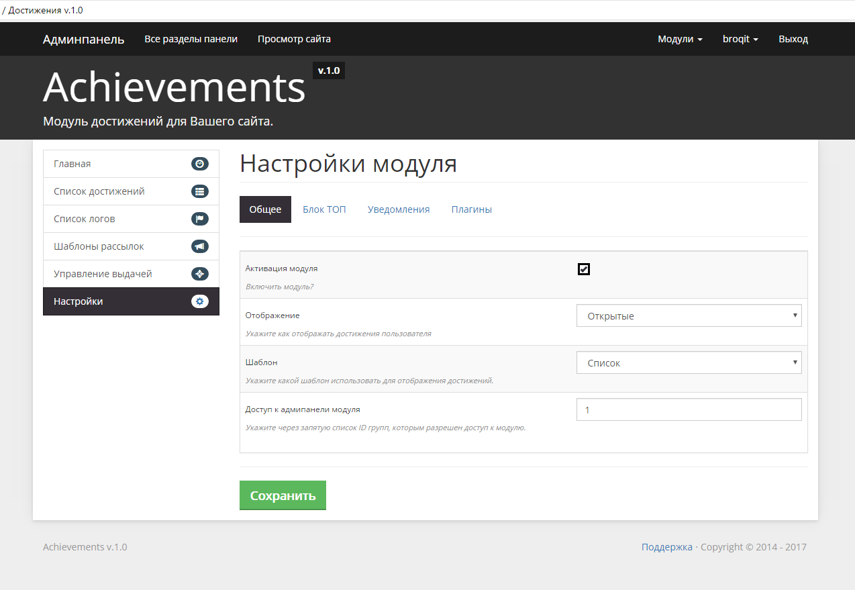Click the Выход logout link

pos(793,39)
